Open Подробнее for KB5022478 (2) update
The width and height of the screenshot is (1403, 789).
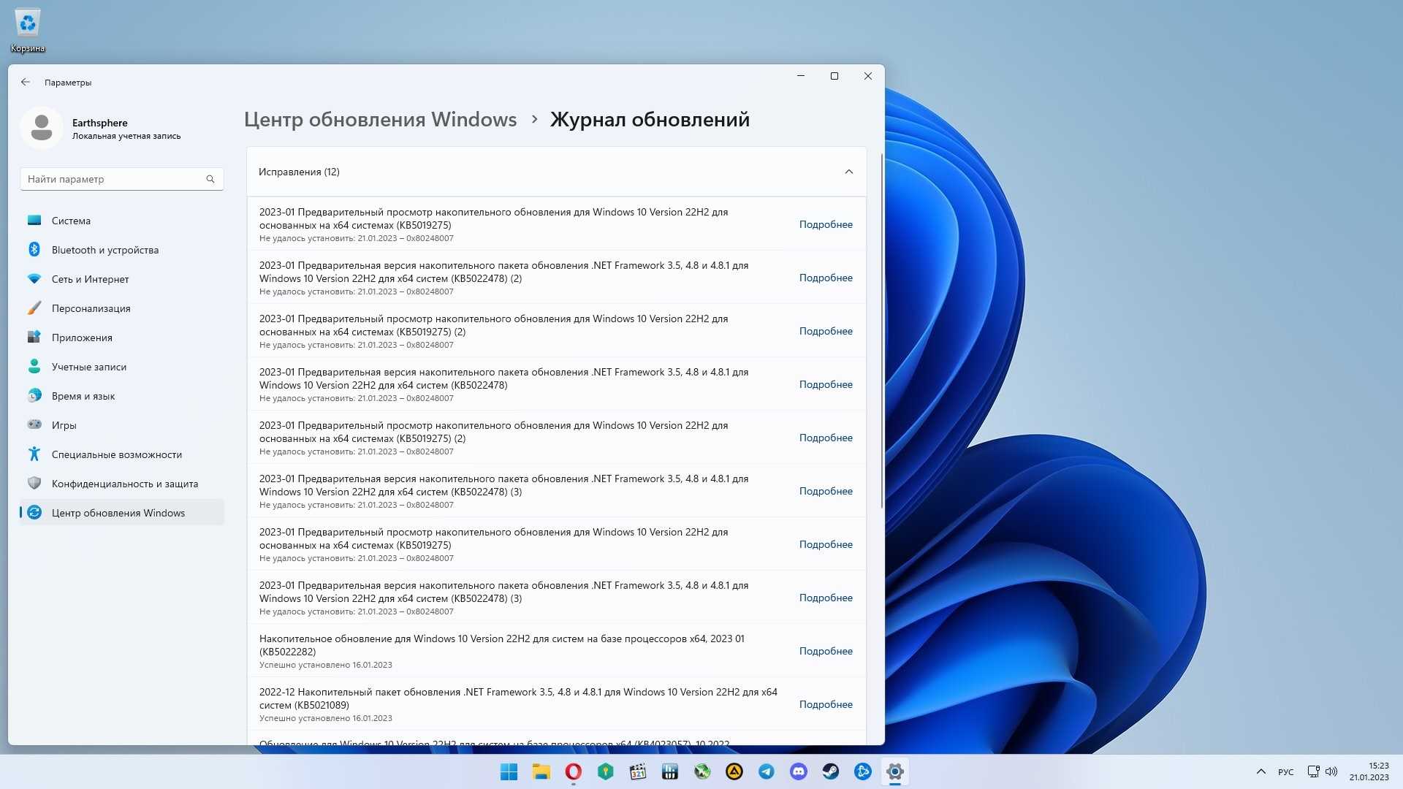[x=826, y=278]
